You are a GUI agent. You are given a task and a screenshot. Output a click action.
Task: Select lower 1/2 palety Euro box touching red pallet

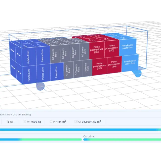pos(87,68)
